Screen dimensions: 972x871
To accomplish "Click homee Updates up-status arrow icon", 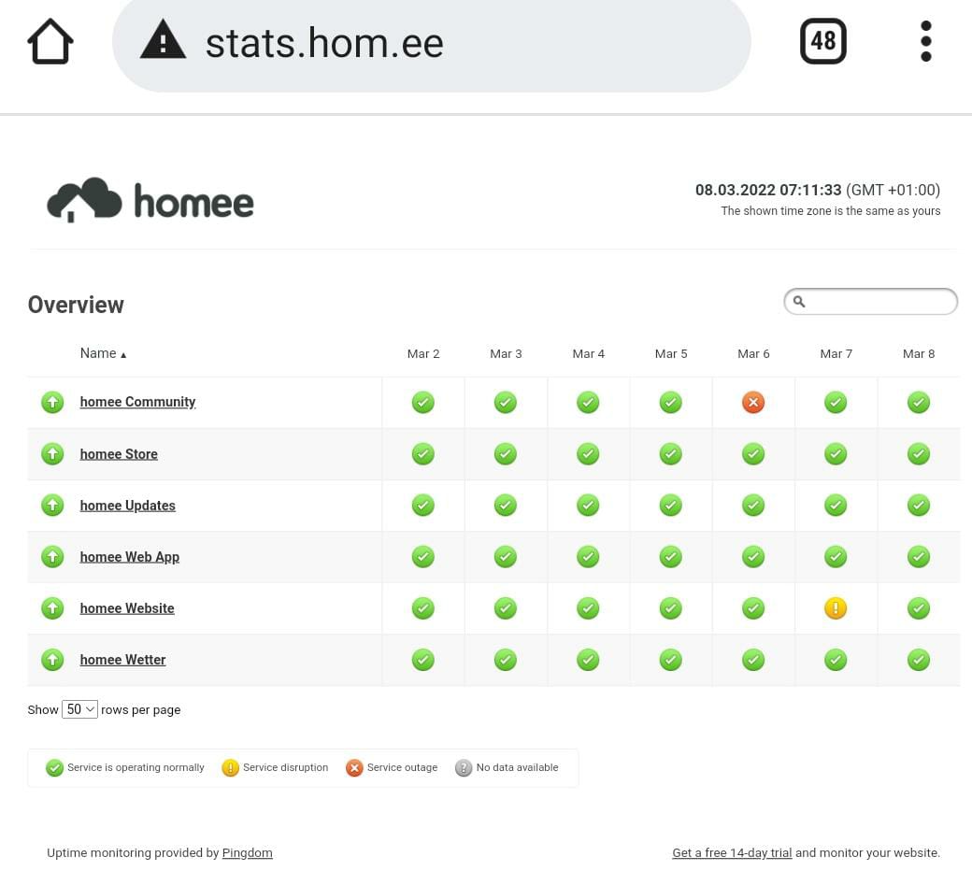I will click(52, 506).
